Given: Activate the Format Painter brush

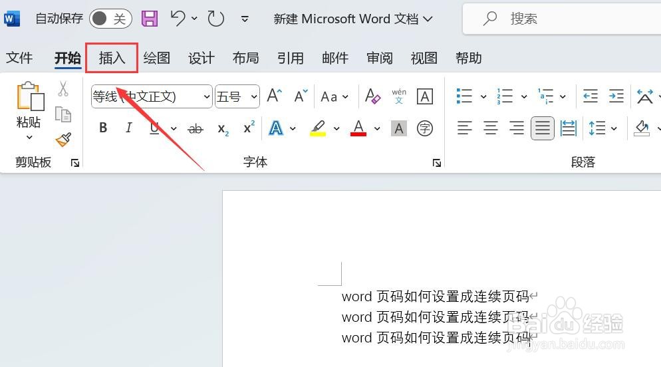Looking at the screenshot, I should [x=63, y=140].
